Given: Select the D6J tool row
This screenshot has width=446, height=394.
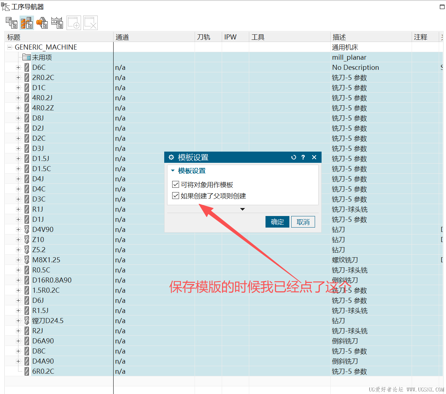Looking at the screenshot, I should pos(224,300).
